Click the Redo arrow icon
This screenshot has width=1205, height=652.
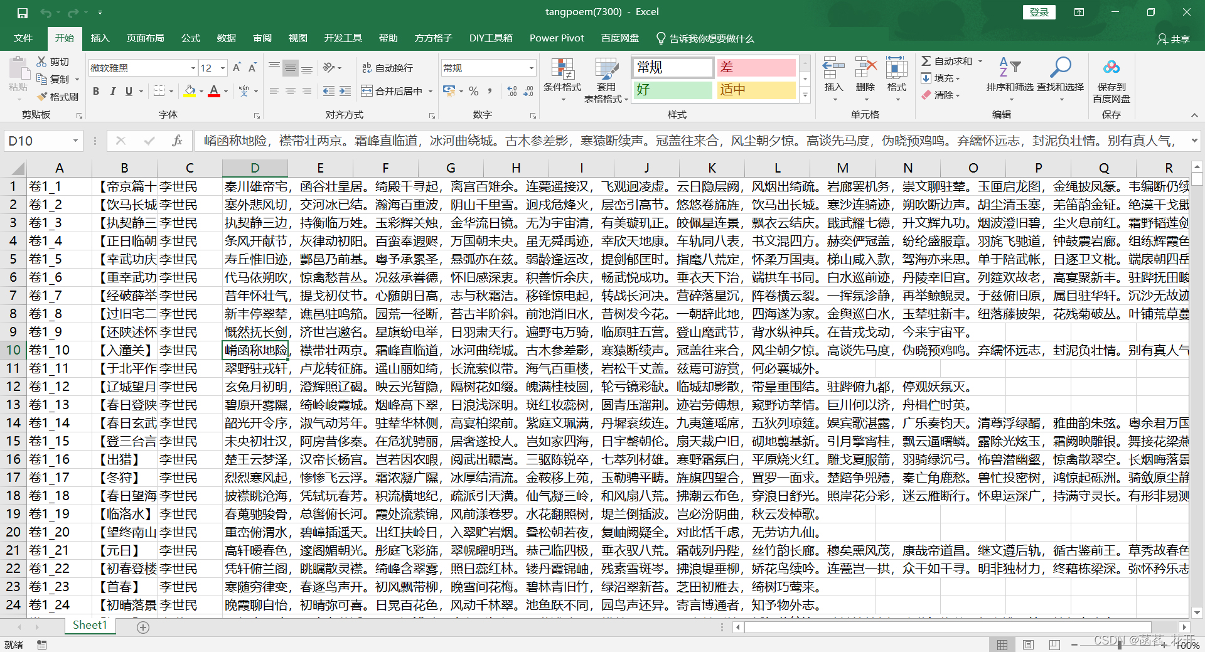73,13
